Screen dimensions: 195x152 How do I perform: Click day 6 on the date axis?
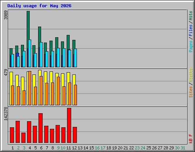(x=41, y=148)
